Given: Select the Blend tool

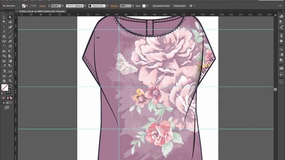Looking at the screenshot, I should click(x=10, y=66).
